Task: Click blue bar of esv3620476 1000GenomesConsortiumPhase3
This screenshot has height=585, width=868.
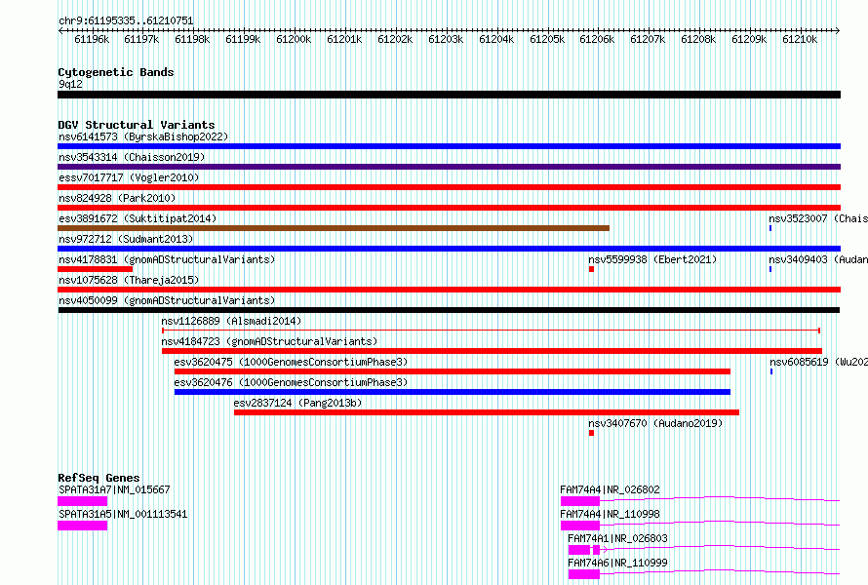Action: (453, 392)
